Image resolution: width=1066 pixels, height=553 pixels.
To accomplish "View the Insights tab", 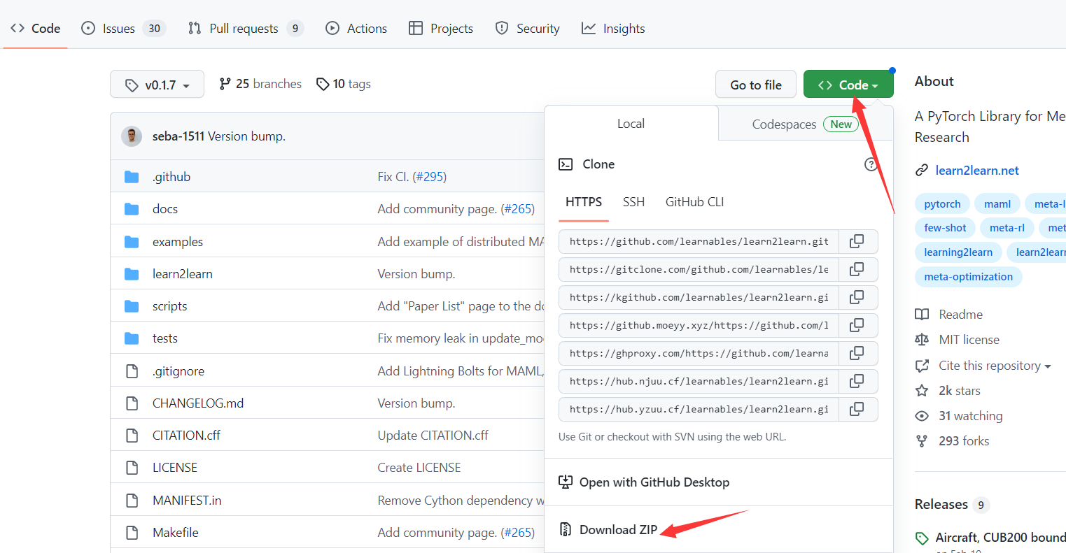I will coord(613,28).
